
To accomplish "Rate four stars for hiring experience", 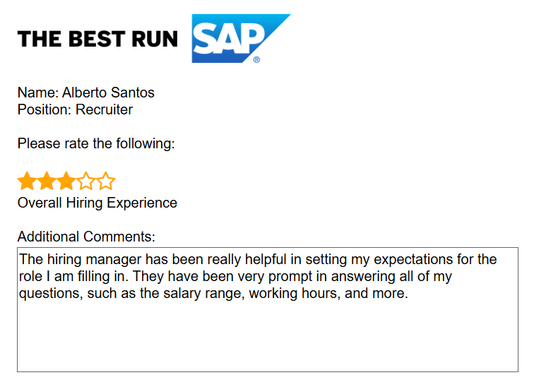I will tap(86, 181).
